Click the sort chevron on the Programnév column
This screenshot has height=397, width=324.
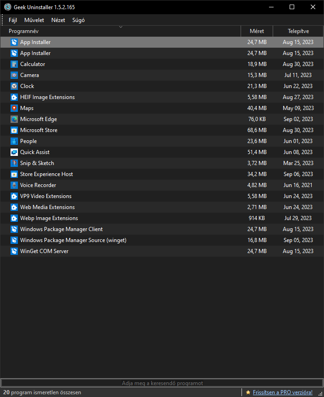pyautogui.click(x=121, y=27)
